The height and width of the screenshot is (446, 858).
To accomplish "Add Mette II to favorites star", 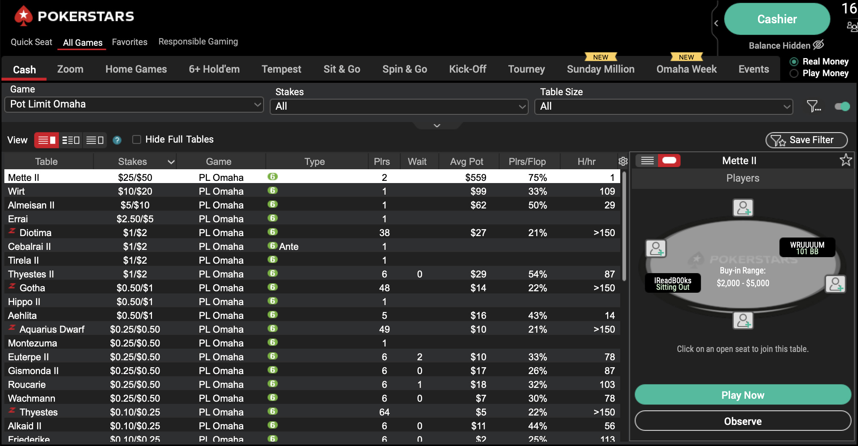I will click(x=846, y=160).
